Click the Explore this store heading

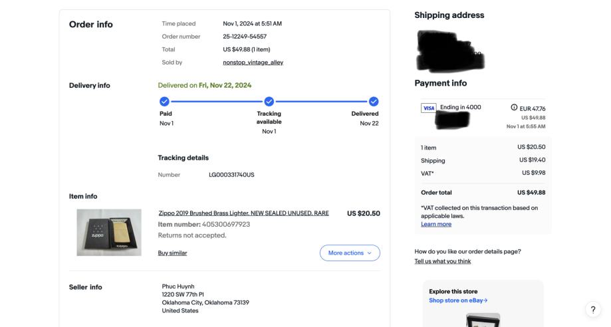pos(453,291)
